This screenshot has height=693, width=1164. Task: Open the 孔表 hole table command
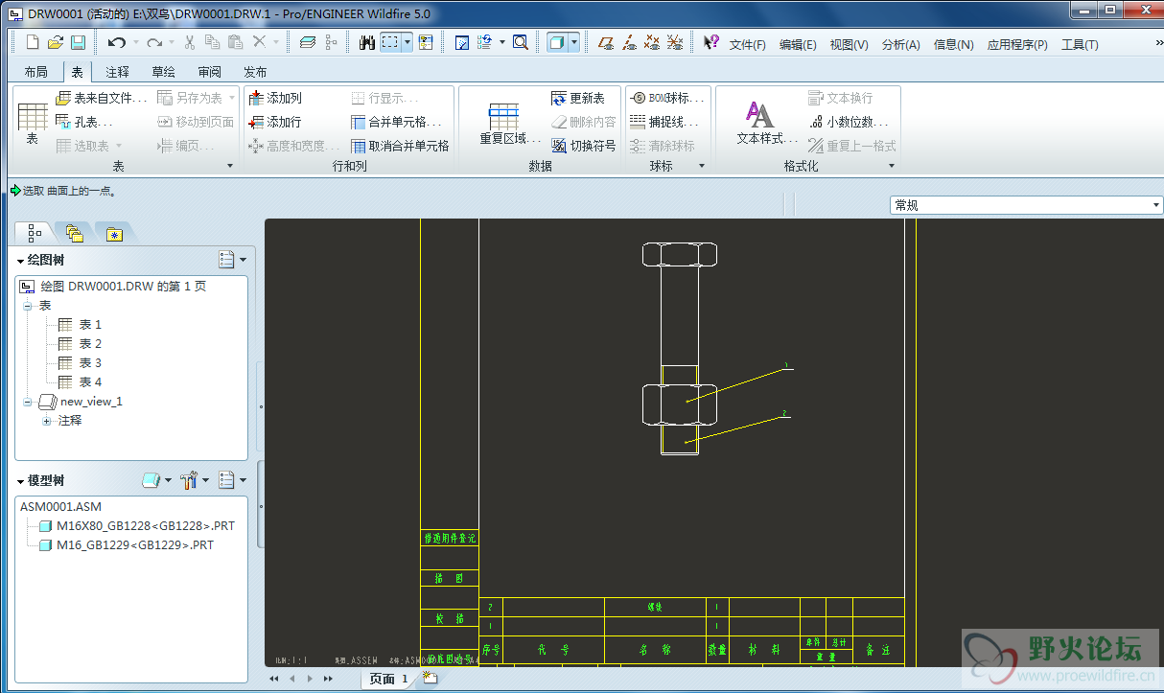(84, 122)
